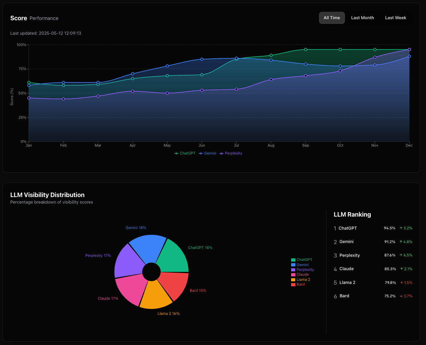The width and height of the screenshot is (426, 345).
Task: Click the 'ChatGPT 18%' pie label
Action: pyautogui.click(x=200, y=248)
